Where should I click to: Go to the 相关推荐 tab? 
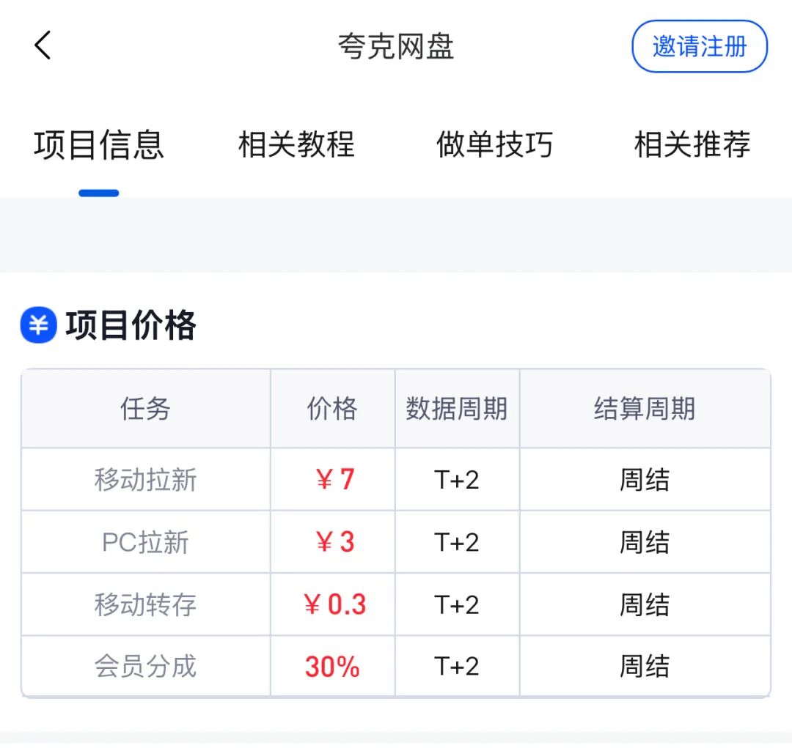tap(692, 145)
